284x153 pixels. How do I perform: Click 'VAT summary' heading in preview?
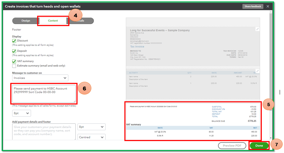(134, 124)
